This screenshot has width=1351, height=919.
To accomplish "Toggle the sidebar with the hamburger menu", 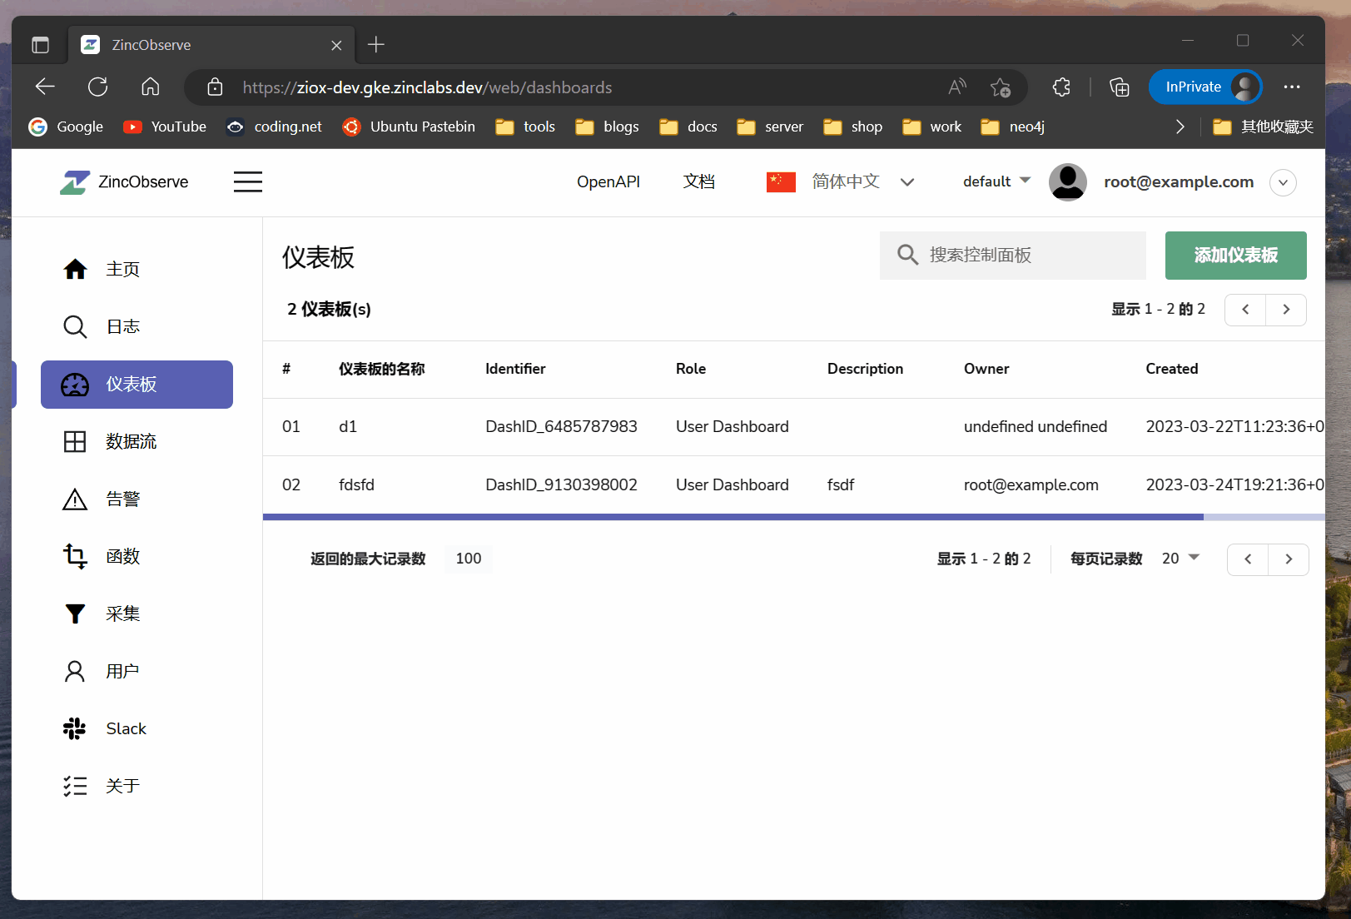I will [x=247, y=181].
